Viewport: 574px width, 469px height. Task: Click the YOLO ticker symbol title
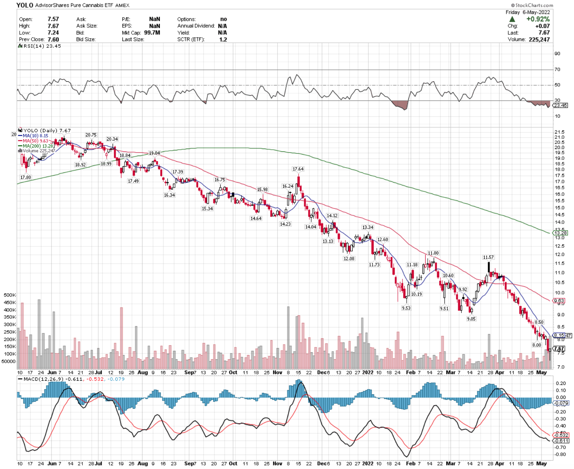[25, 5]
